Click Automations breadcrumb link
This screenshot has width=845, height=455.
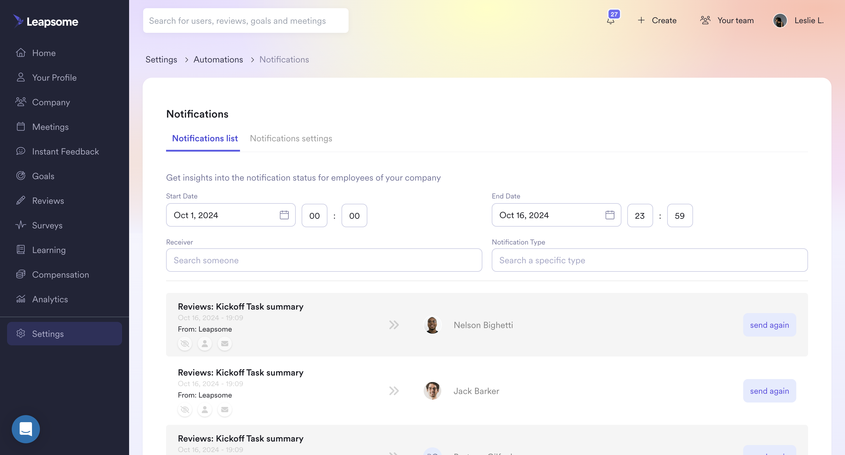coord(218,59)
